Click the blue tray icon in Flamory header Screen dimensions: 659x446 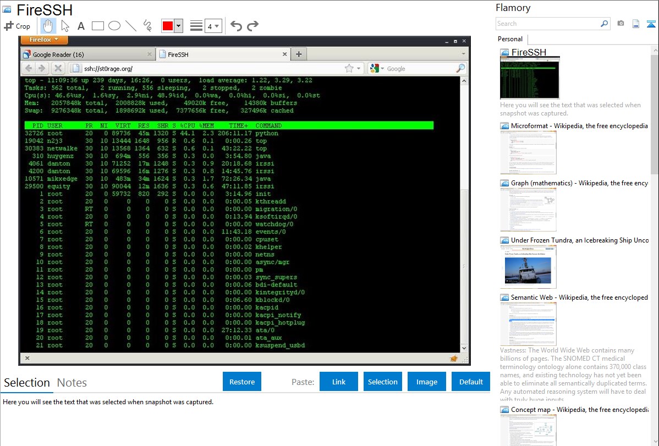(651, 24)
